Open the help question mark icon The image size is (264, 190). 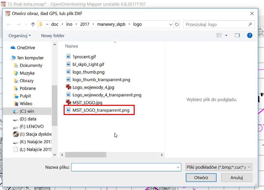pyautogui.click(x=249, y=35)
